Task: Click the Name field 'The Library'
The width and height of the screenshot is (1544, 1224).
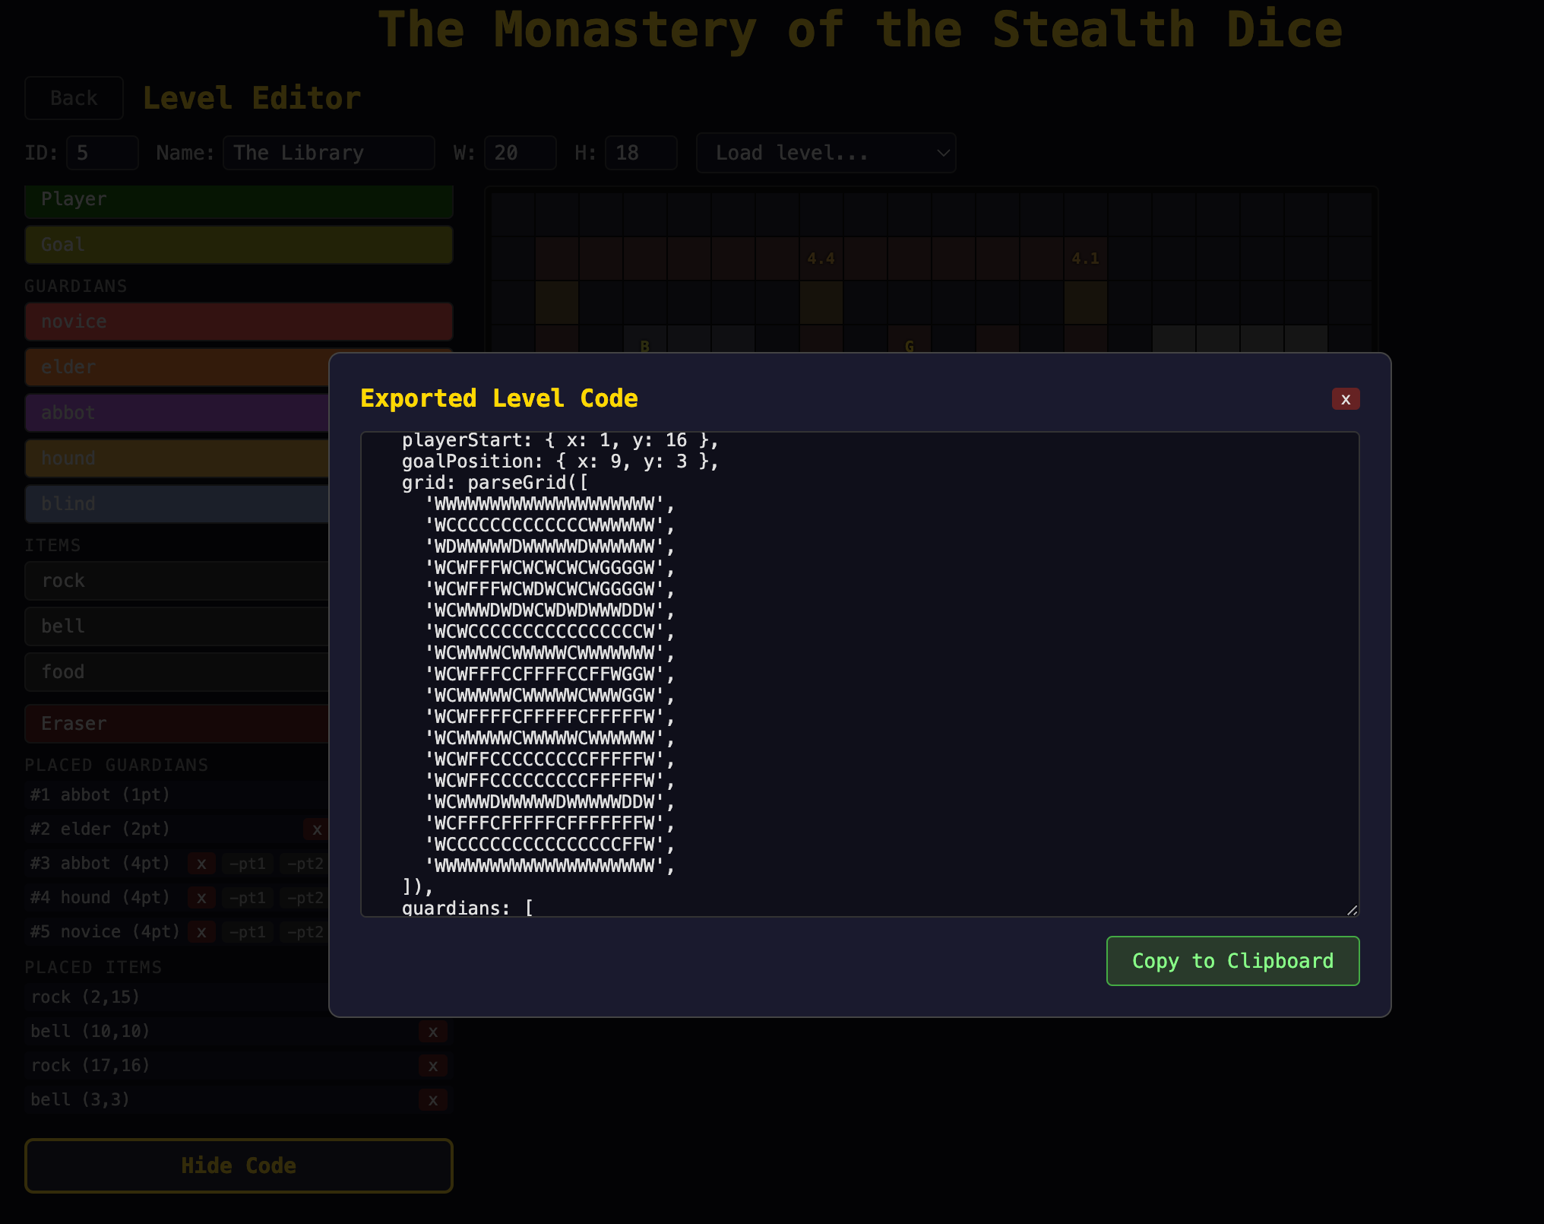Action: 329,153
